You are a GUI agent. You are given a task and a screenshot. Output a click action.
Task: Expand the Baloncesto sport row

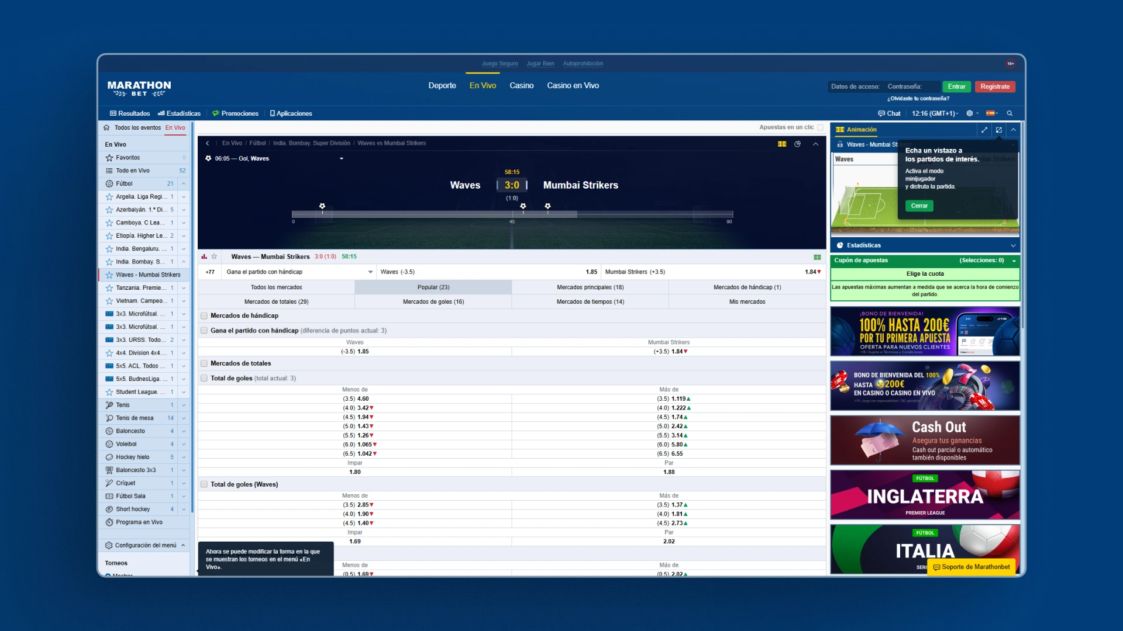point(184,431)
